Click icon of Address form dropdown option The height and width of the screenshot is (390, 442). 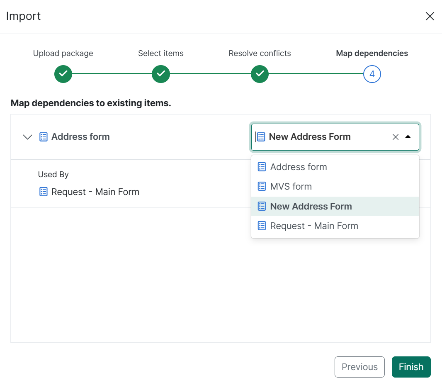[x=262, y=167]
